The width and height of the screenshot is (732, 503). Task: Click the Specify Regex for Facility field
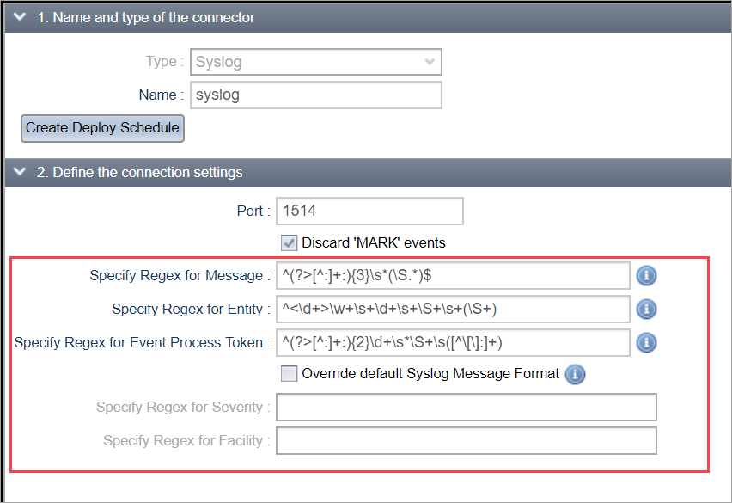click(x=466, y=440)
